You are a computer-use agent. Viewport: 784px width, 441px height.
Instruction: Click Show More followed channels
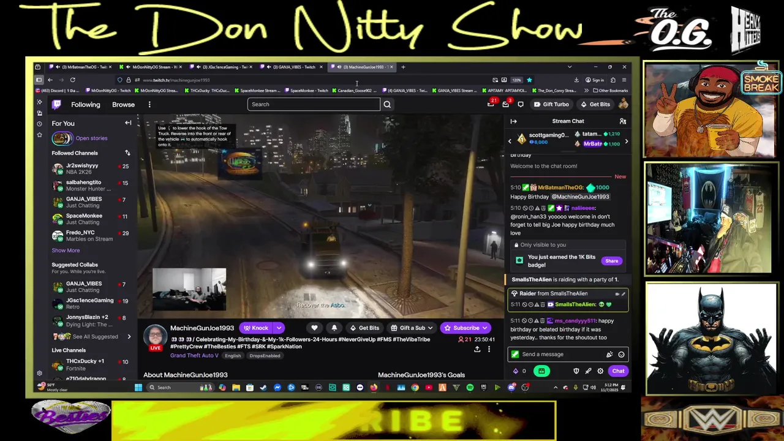point(66,251)
